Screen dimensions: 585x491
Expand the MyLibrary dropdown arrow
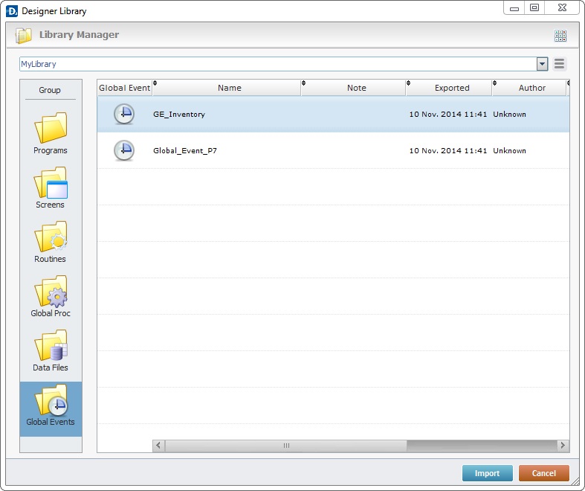(x=542, y=64)
